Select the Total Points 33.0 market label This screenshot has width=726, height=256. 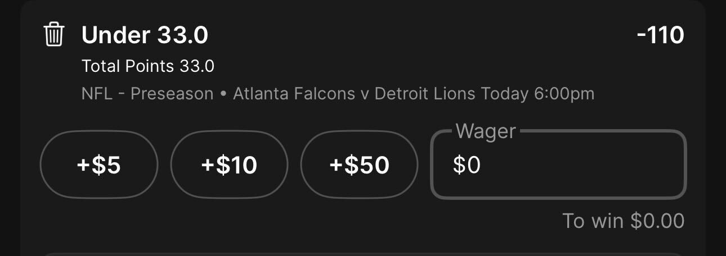(148, 66)
